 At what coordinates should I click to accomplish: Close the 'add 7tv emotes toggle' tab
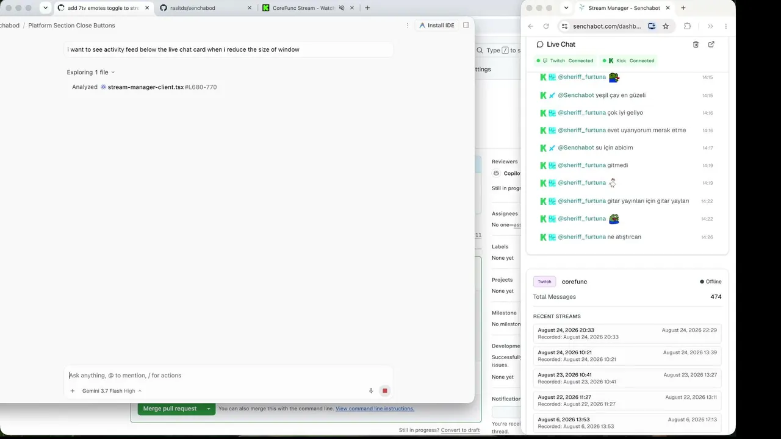click(147, 8)
